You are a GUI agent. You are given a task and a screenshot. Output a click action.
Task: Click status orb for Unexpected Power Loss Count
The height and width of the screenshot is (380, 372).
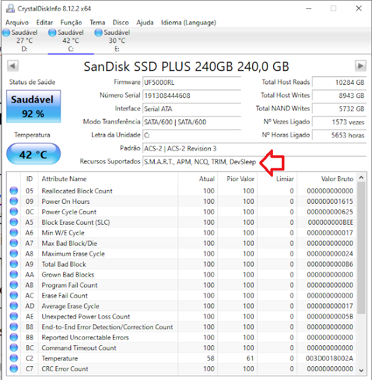(14, 316)
